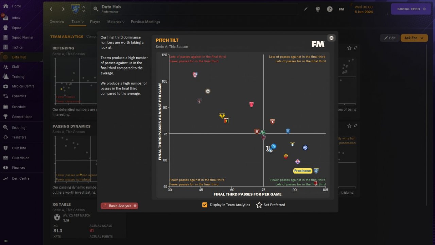Go to the Training section
The width and height of the screenshot is (435, 245).
point(18,77)
